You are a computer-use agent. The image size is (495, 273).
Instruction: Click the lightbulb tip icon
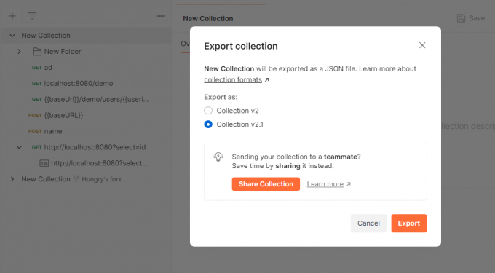(218, 157)
